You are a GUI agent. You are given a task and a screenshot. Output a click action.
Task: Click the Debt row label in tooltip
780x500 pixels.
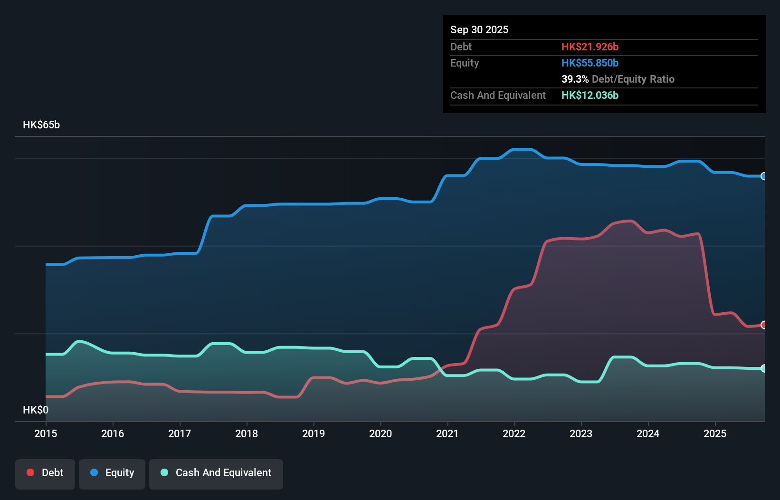click(x=461, y=47)
